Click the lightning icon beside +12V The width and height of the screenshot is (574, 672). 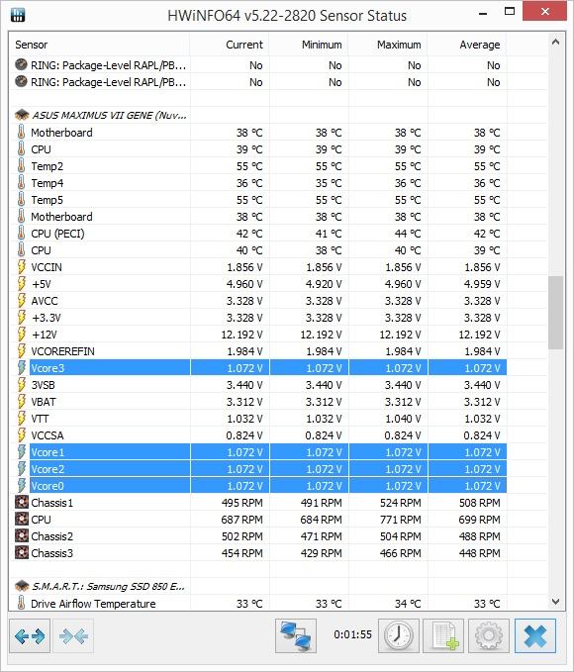(22, 335)
